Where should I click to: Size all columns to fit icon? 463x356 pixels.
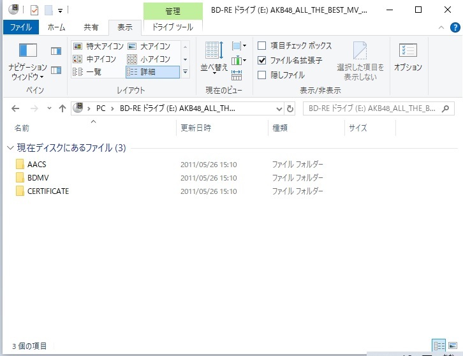(x=237, y=75)
